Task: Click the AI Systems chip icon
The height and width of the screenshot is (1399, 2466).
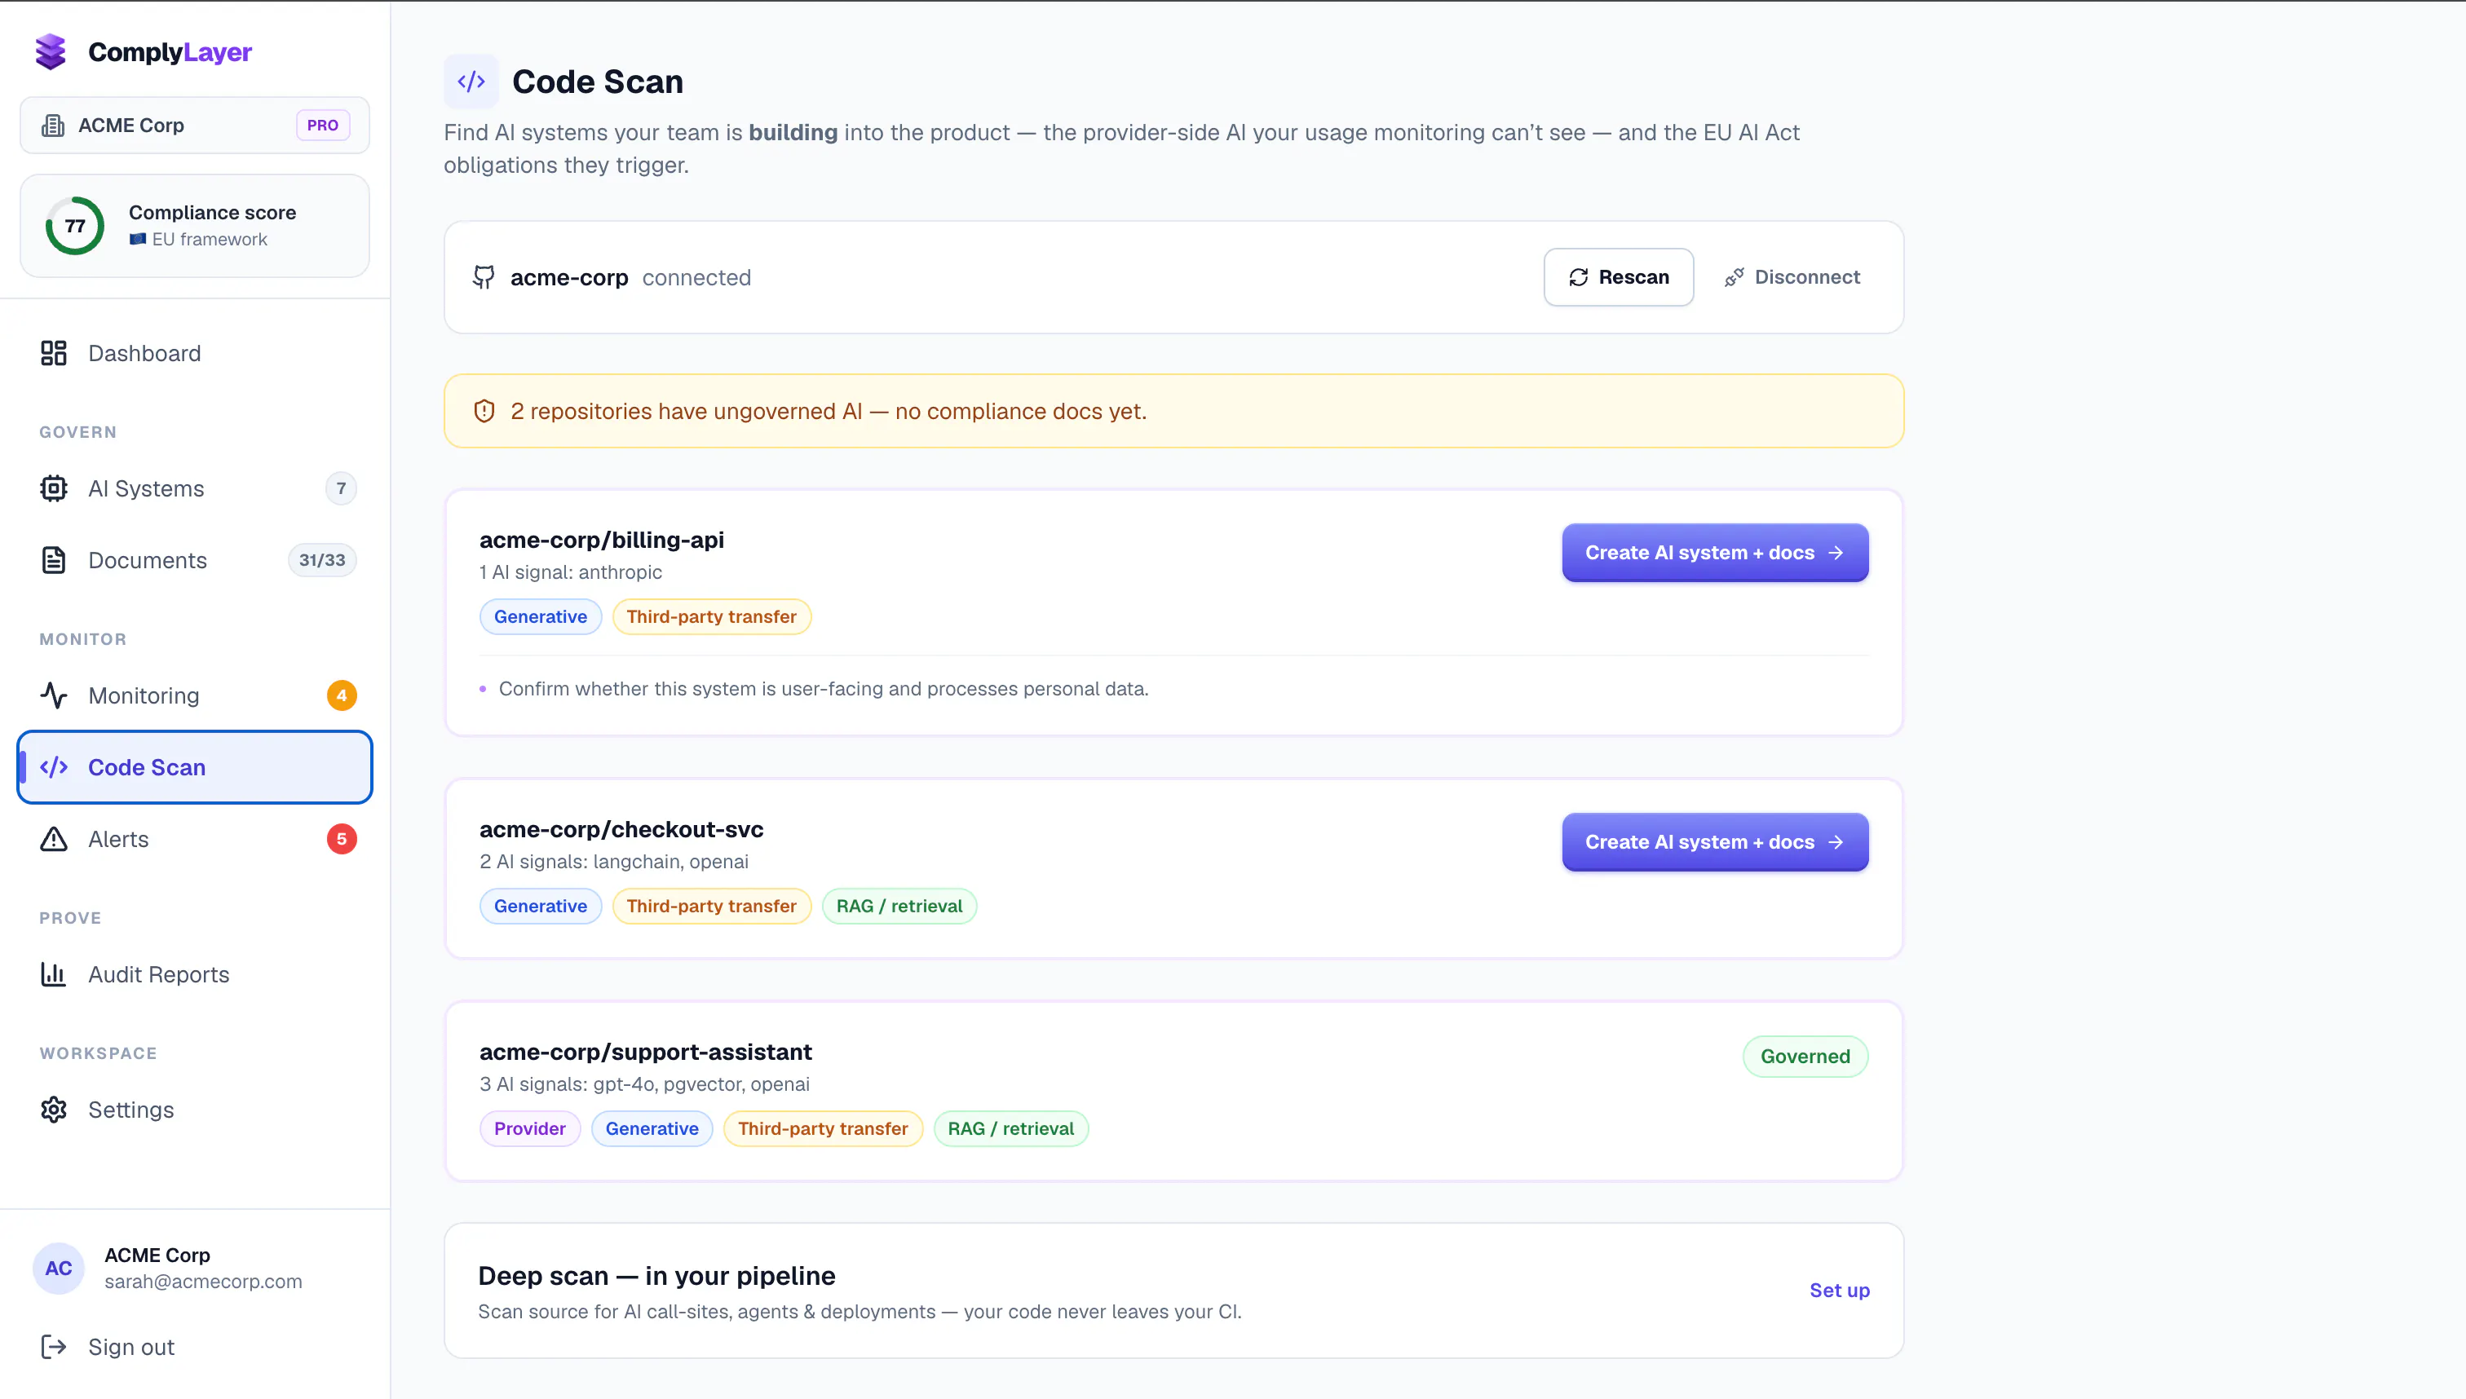Action: [54, 489]
